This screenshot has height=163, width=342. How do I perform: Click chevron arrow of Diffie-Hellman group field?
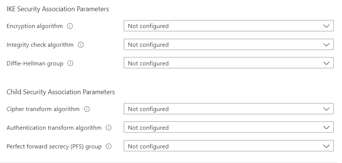[x=326, y=64]
